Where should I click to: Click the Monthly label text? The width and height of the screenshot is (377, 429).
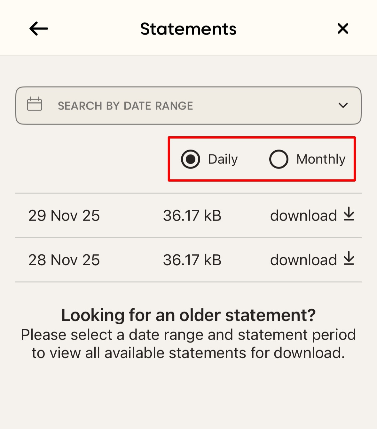321,159
